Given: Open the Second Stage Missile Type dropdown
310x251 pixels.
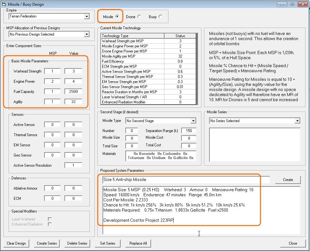Looking at the screenshot, I should pos(193,121).
